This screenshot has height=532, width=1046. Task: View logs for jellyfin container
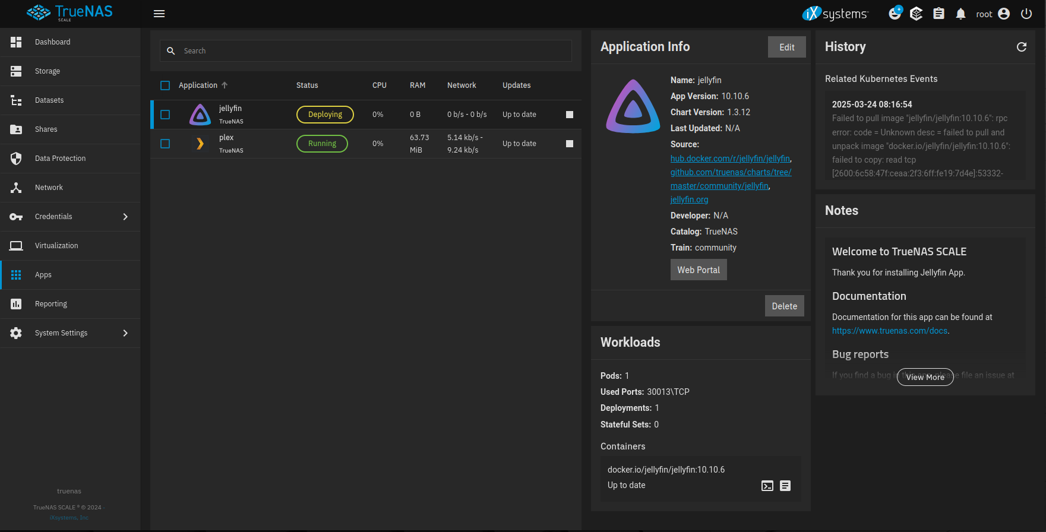point(785,486)
